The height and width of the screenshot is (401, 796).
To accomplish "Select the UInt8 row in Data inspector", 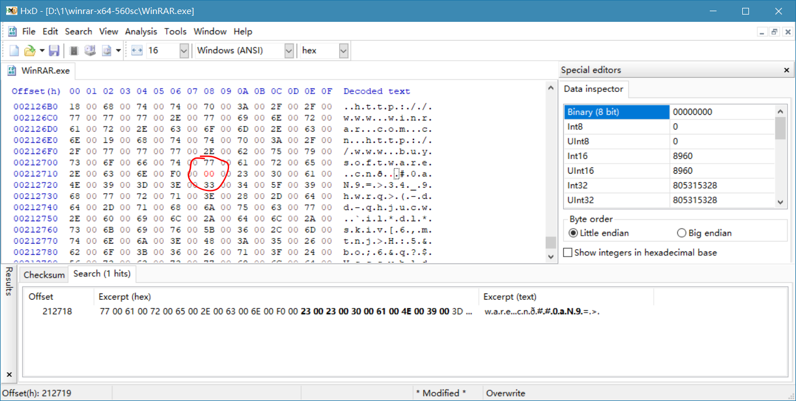I will coord(669,141).
